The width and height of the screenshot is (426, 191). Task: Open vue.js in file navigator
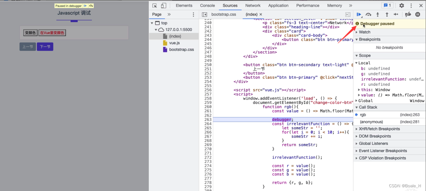174,43
